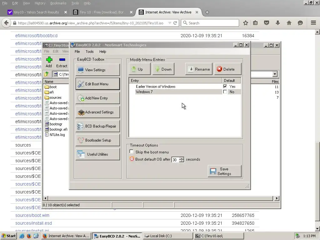The width and height of the screenshot is (320, 240).
Task: Go to Firefox home page
Action: point(289,23)
